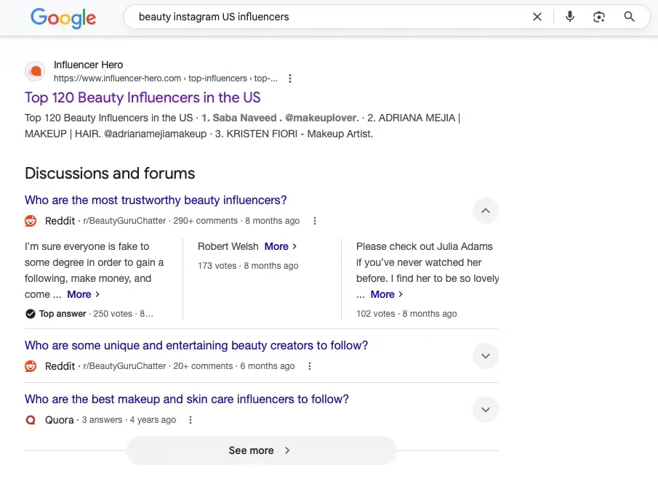The width and height of the screenshot is (658, 478).
Task: Click the Google logo
Action: click(63, 17)
